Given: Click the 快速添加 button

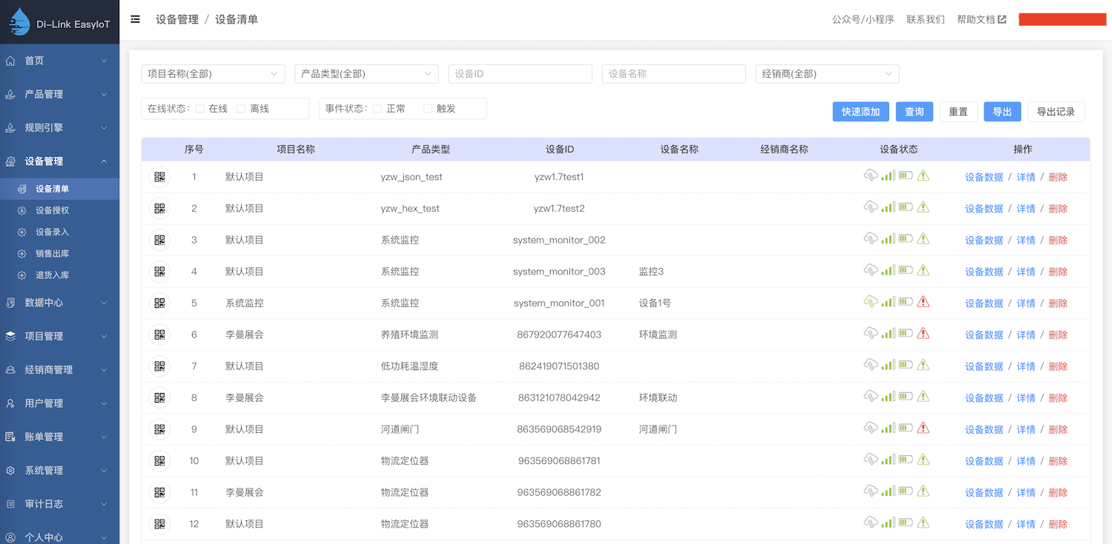Looking at the screenshot, I should click(x=860, y=112).
